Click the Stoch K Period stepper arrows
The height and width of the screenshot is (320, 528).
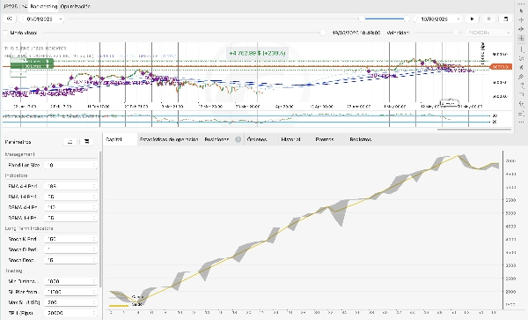pyautogui.click(x=94, y=239)
